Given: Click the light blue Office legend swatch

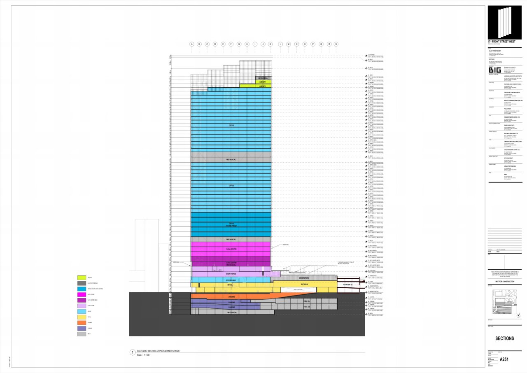Looking at the screenshot, I should [x=82, y=312].
